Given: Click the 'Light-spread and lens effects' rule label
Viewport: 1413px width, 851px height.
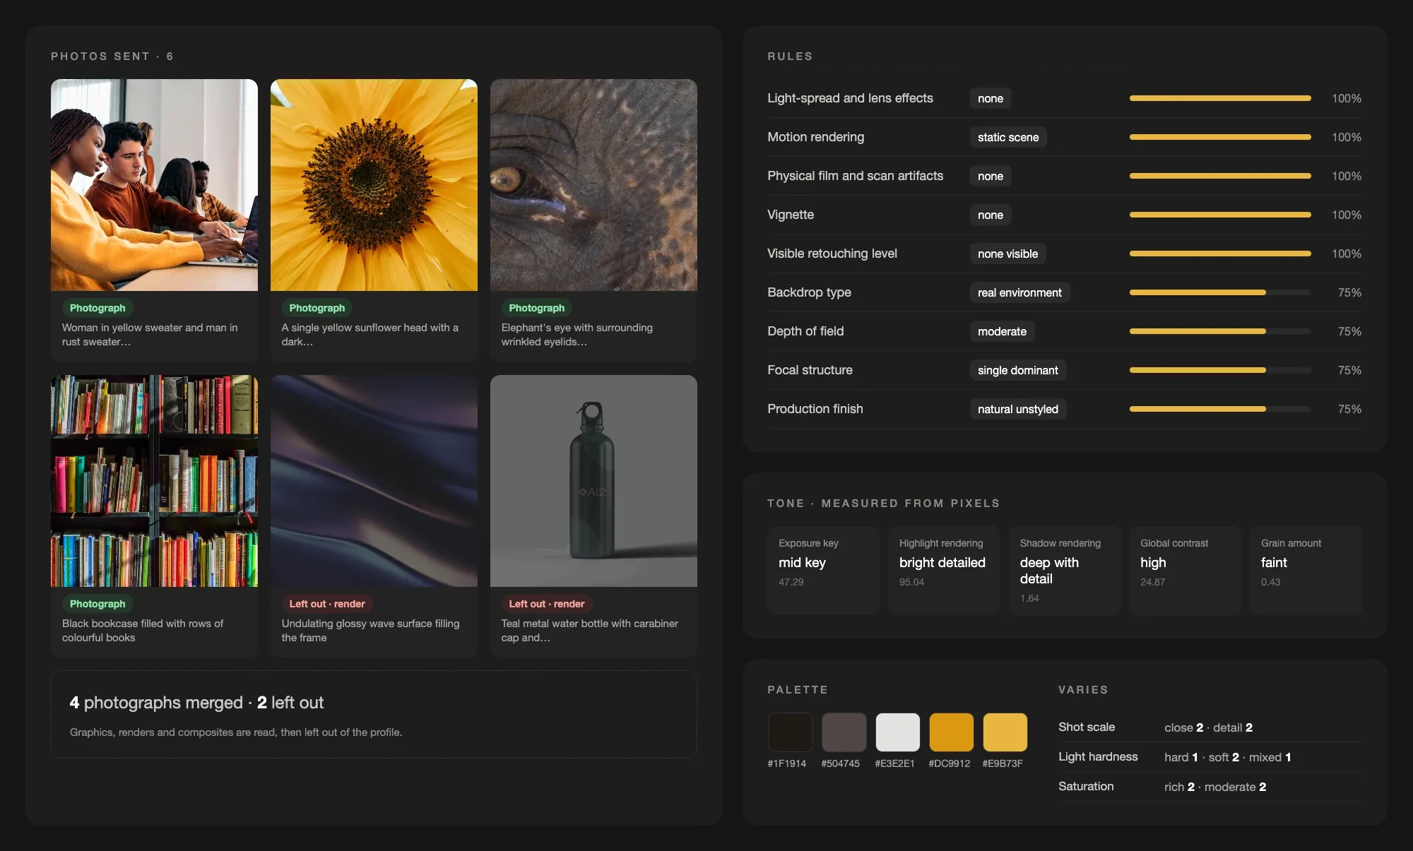Looking at the screenshot, I should [850, 98].
